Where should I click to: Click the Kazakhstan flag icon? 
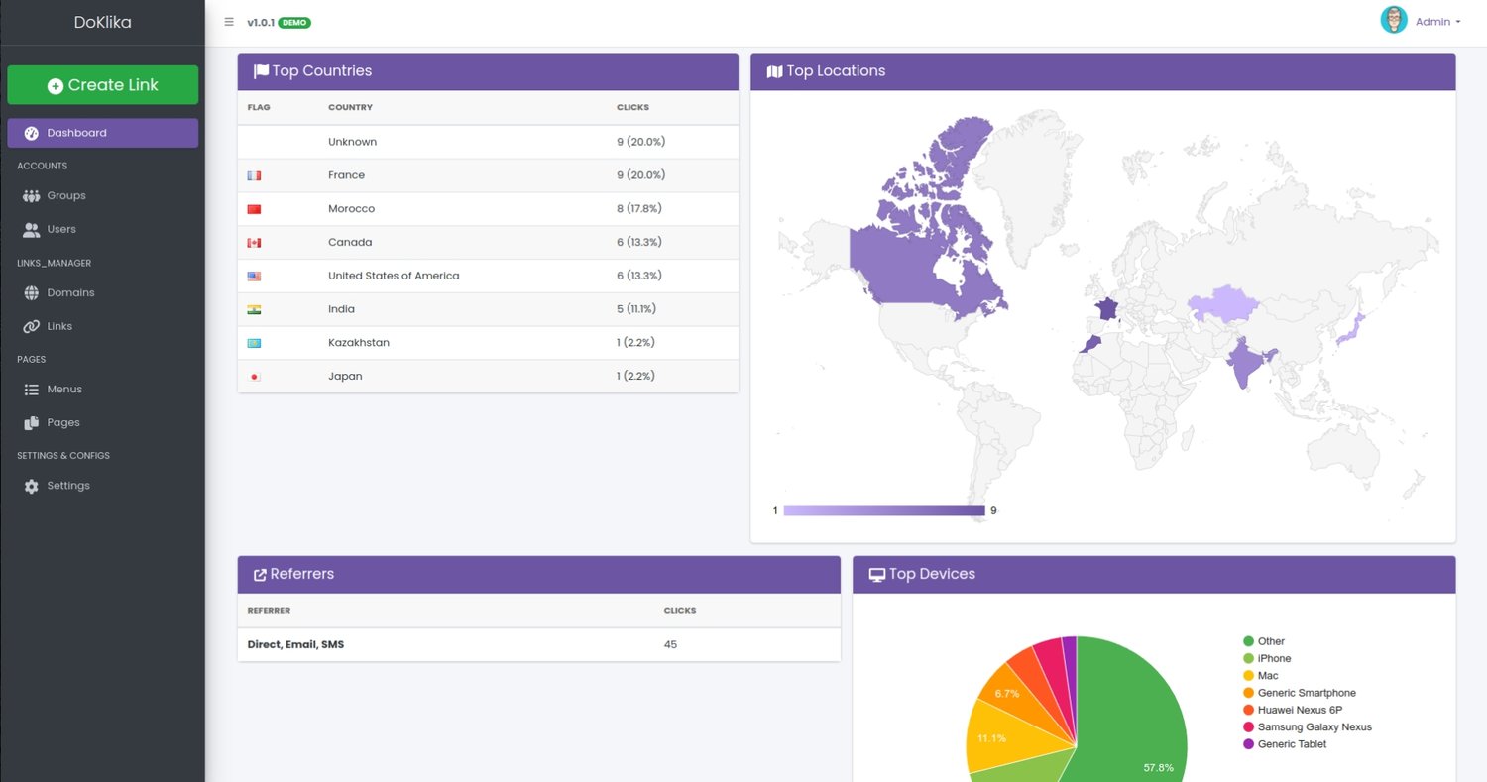click(x=254, y=343)
